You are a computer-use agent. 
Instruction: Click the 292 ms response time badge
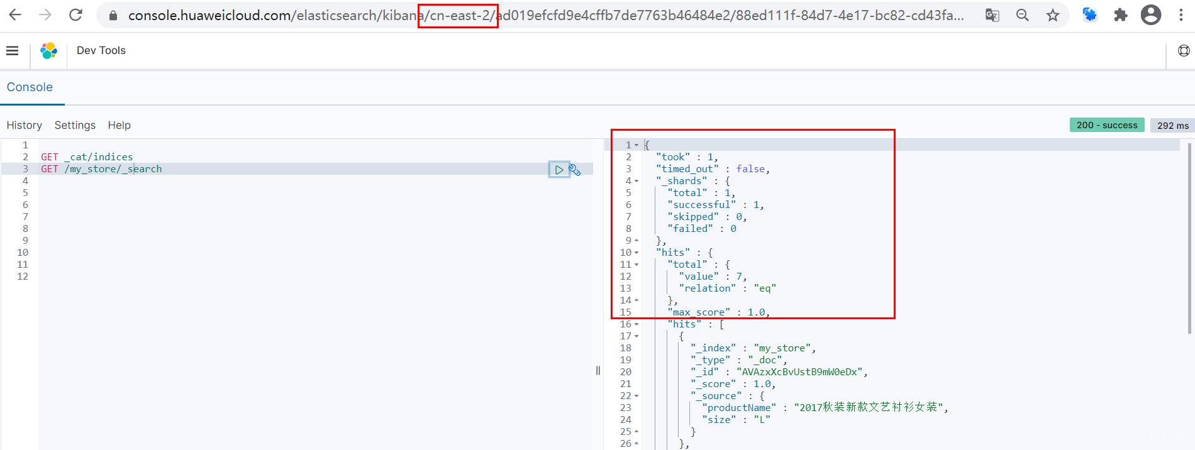point(1173,125)
